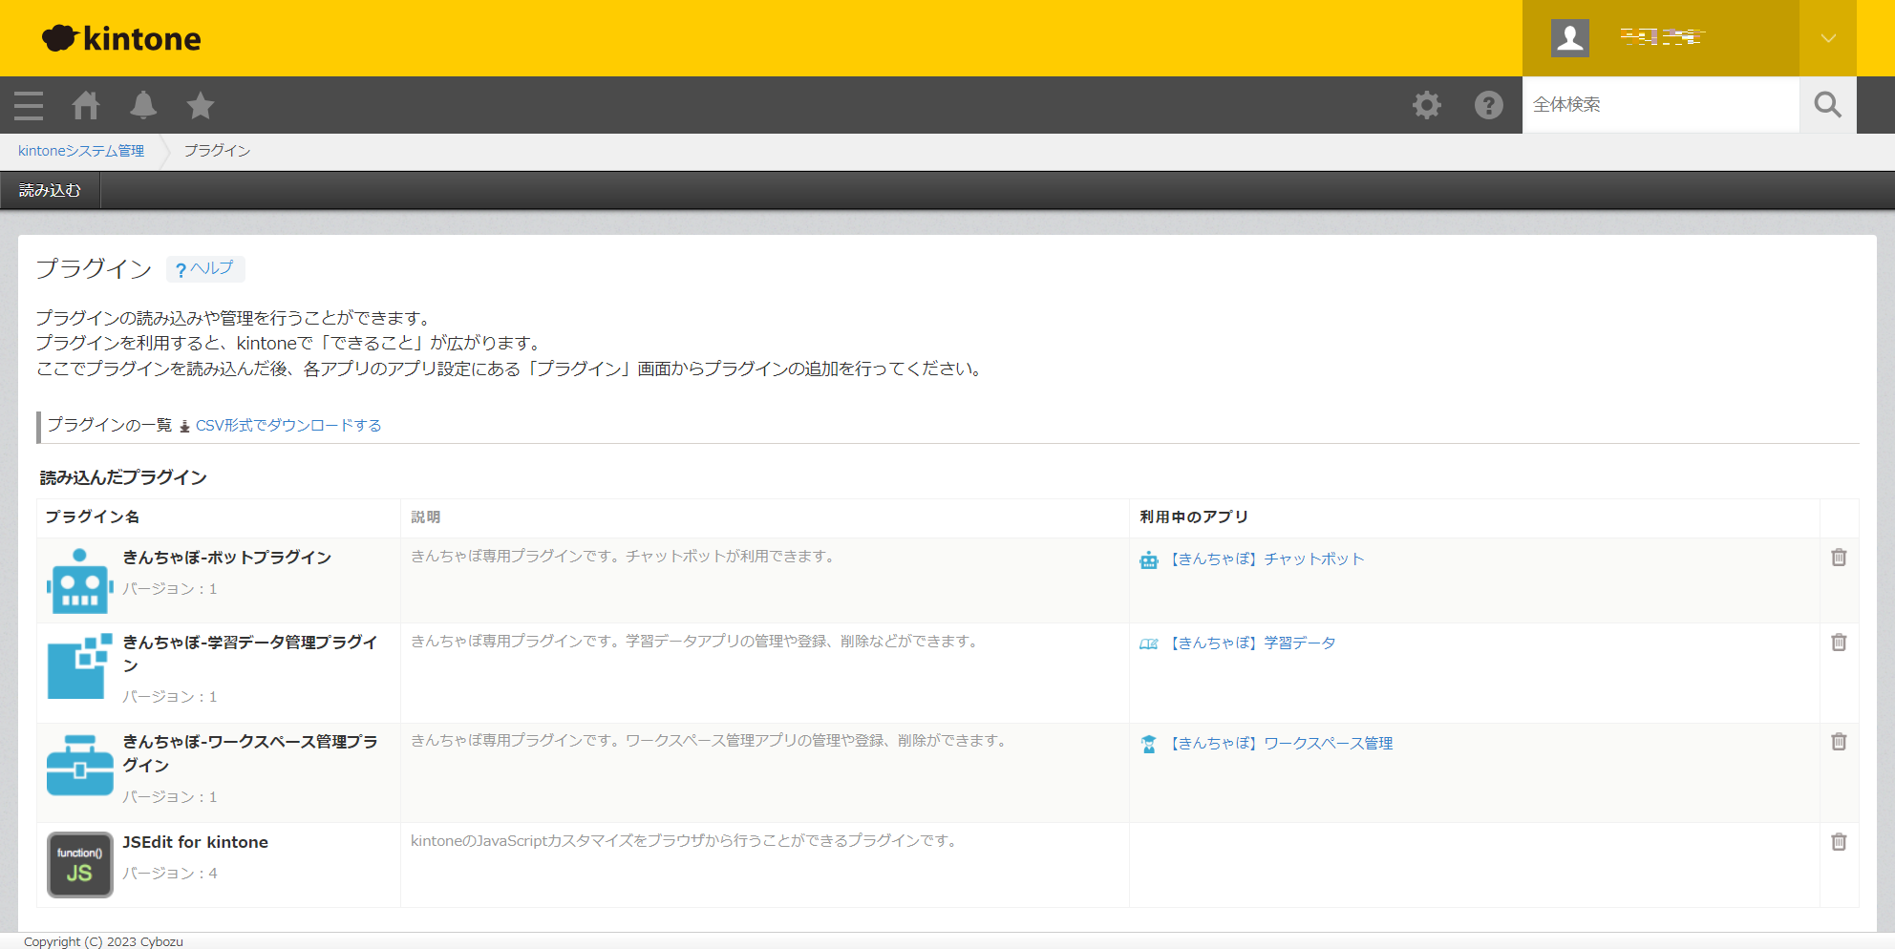Expand the user account dropdown arrow
The height and width of the screenshot is (949, 1895).
pyautogui.click(x=1827, y=38)
